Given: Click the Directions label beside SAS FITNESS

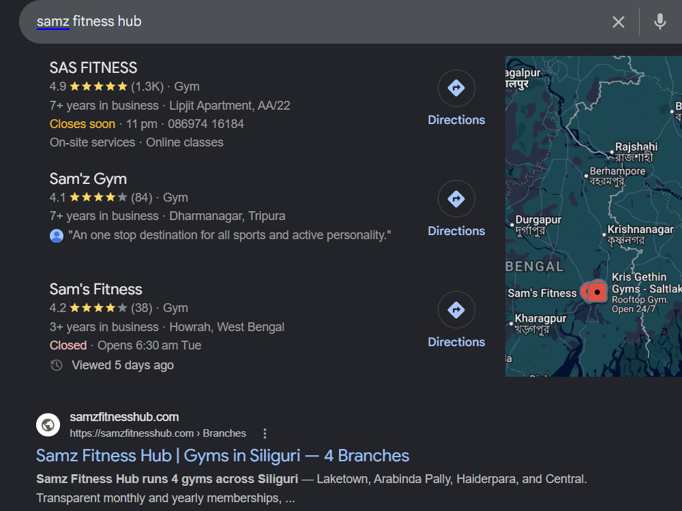Looking at the screenshot, I should (456, 120).
